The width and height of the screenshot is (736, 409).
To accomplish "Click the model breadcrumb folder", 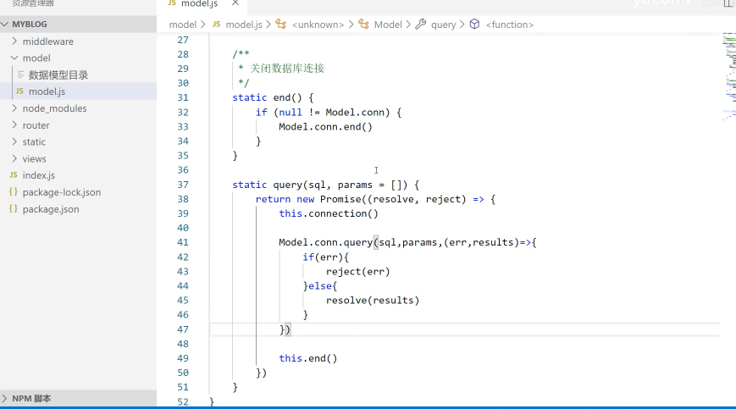I will 183,25.
